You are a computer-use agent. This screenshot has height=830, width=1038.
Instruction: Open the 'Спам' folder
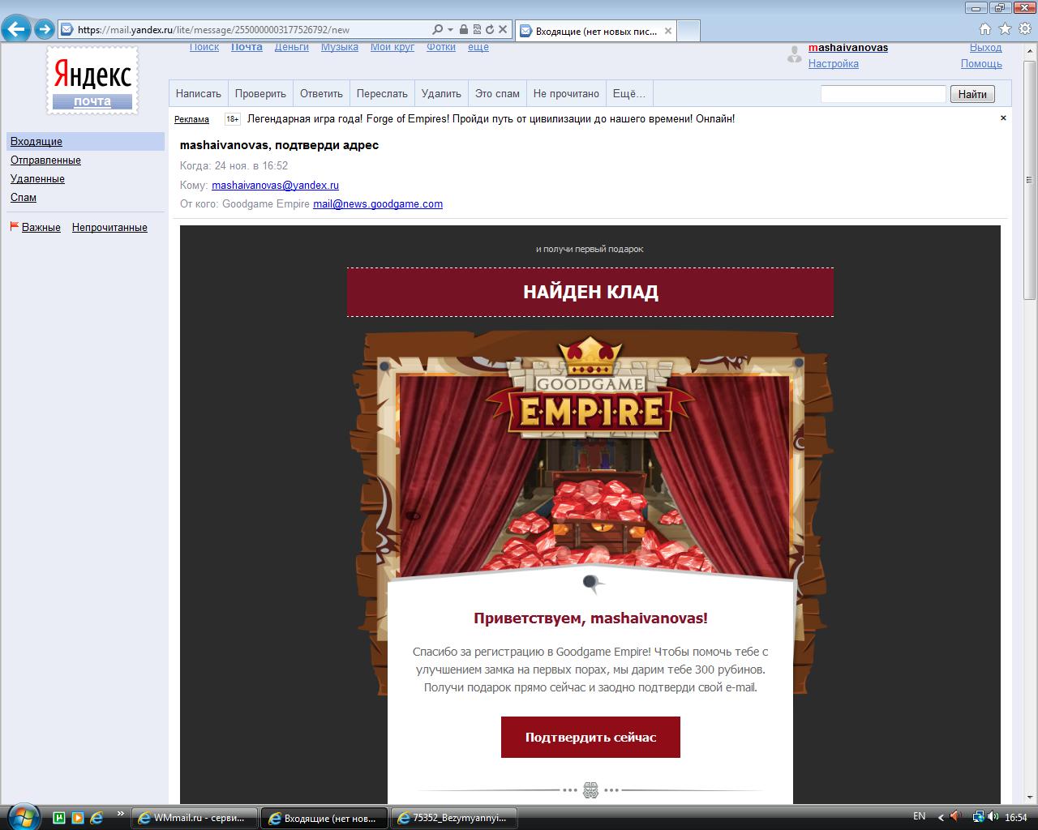(x=24, y=198)
